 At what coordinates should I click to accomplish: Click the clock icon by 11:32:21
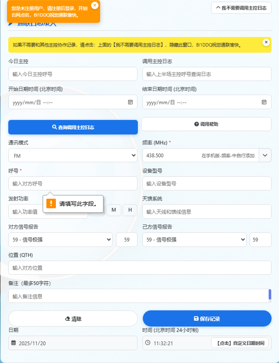148,343
